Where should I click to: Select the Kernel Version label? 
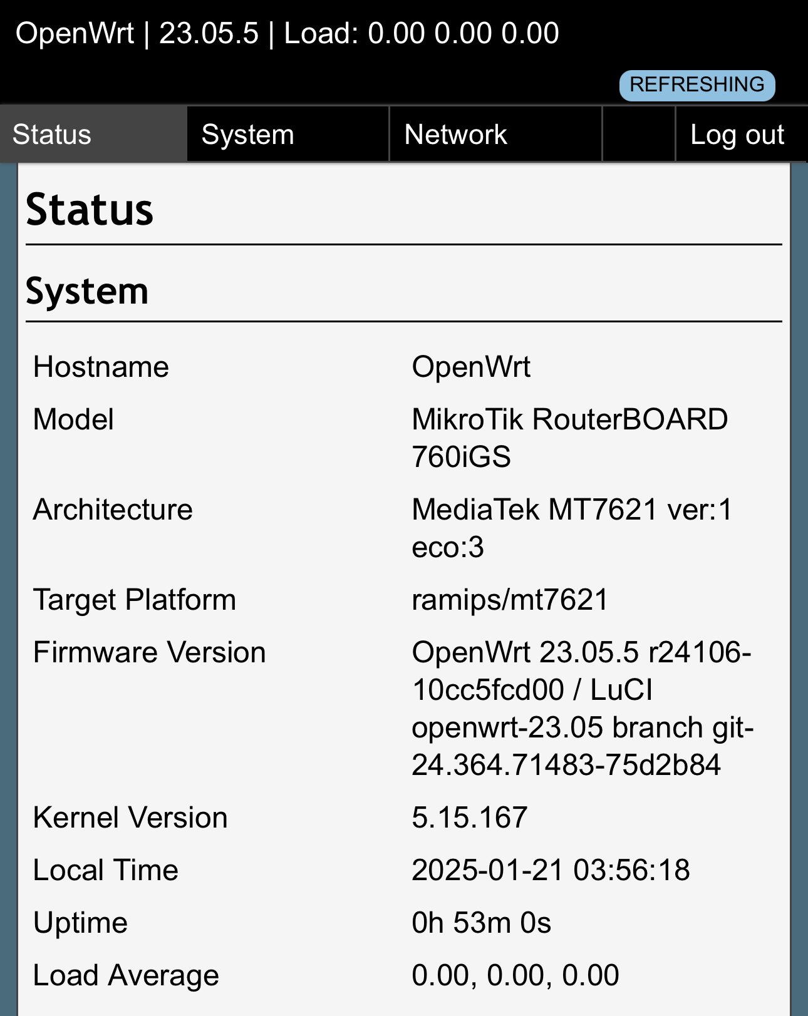coord(130,818)
